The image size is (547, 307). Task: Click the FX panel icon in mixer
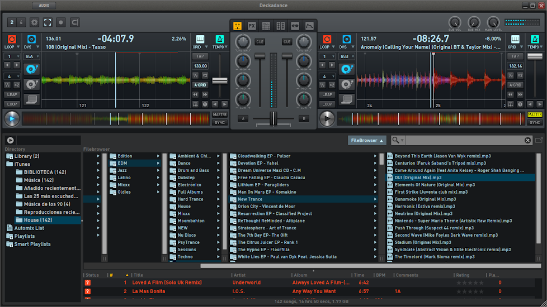click(252, 26)
